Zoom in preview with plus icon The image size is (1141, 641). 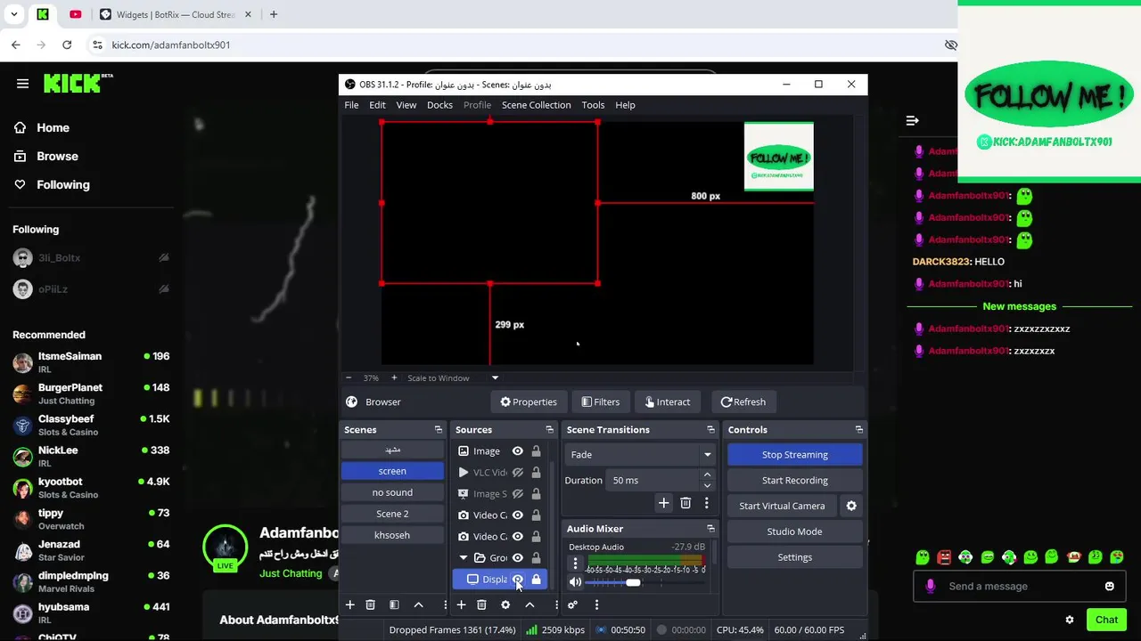click(x=394, y=377)
